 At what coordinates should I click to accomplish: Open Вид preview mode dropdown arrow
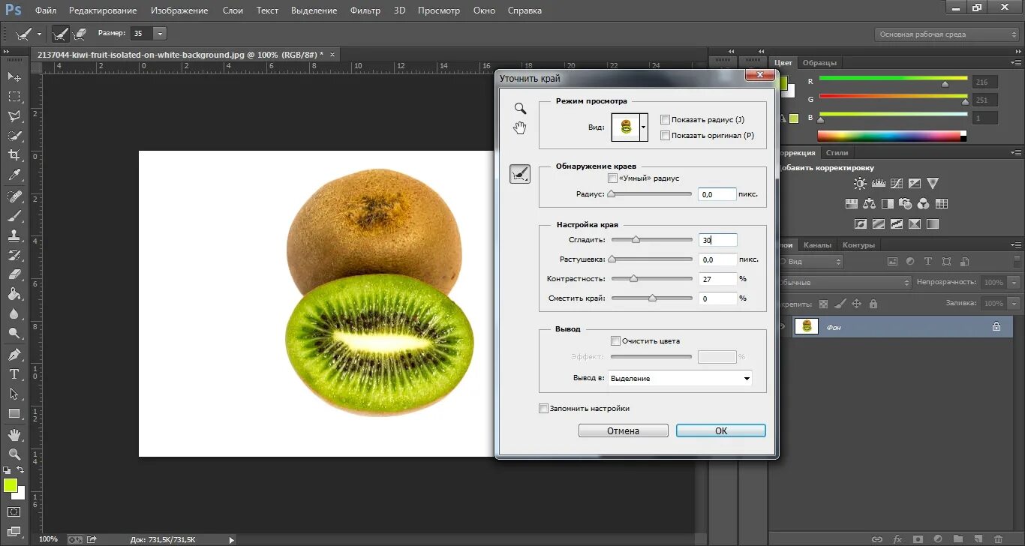(643, 128)
